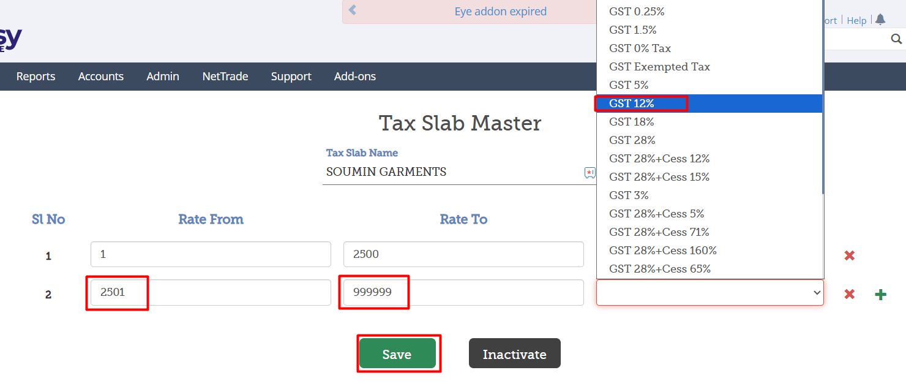The image size is (906, 389).
Task: Add a new slab row with green plus
Action: (x=880, y=295)
